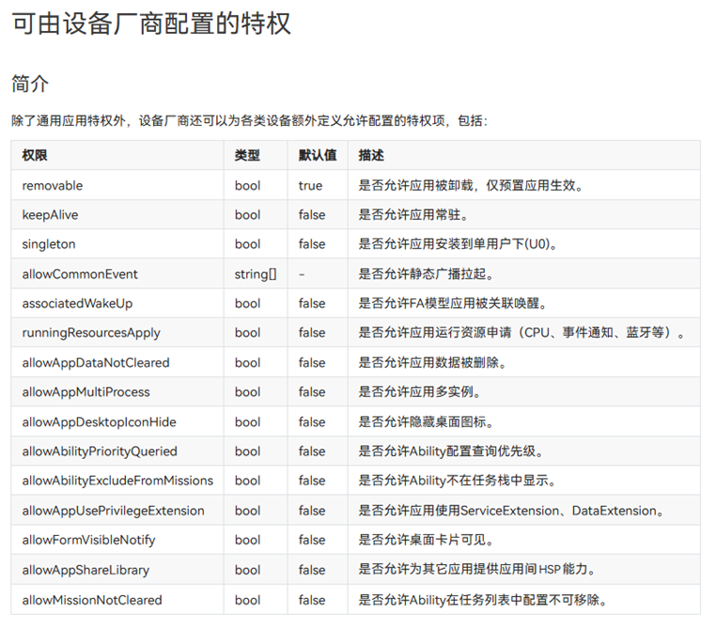Click the 'true' default value cell
This screenshot has height=628, width=716.
click(310, 185)
